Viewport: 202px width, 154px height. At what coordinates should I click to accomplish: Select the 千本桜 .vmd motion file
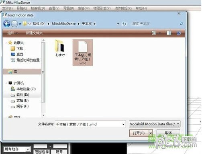coord(83,52)
